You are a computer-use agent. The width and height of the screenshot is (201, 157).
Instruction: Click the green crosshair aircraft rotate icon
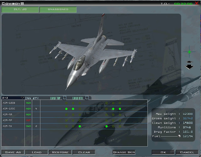click(189, 52)
